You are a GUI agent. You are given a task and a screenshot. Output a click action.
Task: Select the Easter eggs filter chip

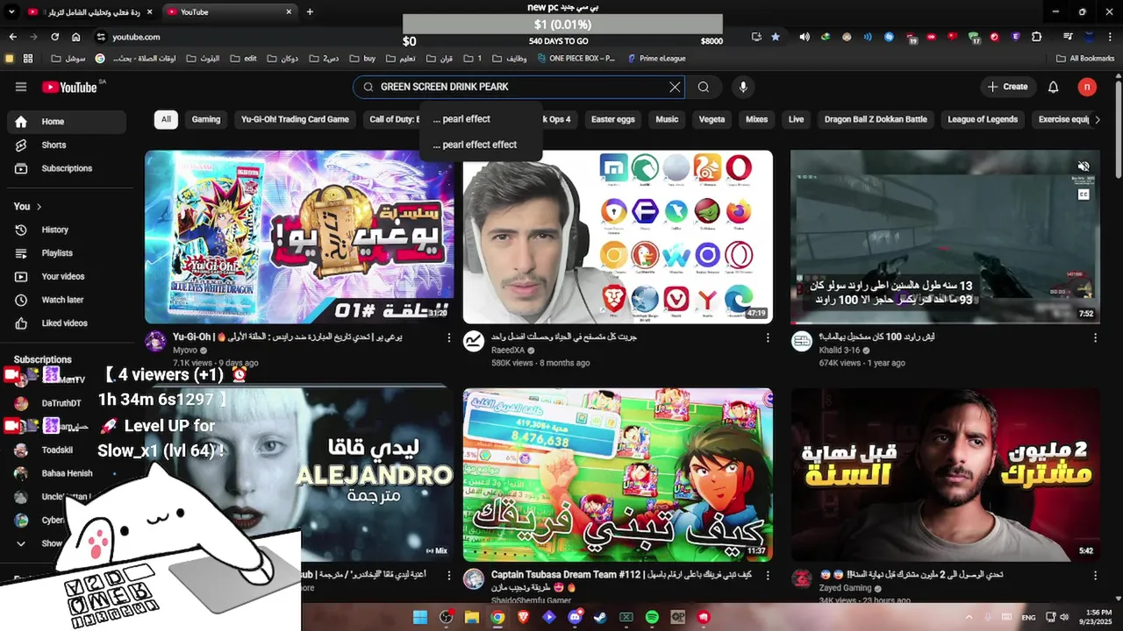coord(612,119)
